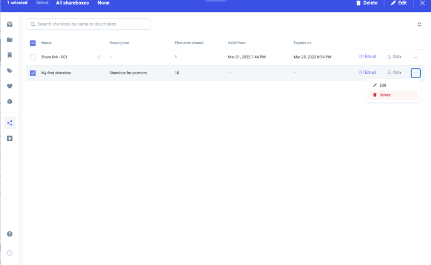This screenshot has width=431, height=265.
Task: Open the tags icon in sidebar
Action: [x=10, y=71]
